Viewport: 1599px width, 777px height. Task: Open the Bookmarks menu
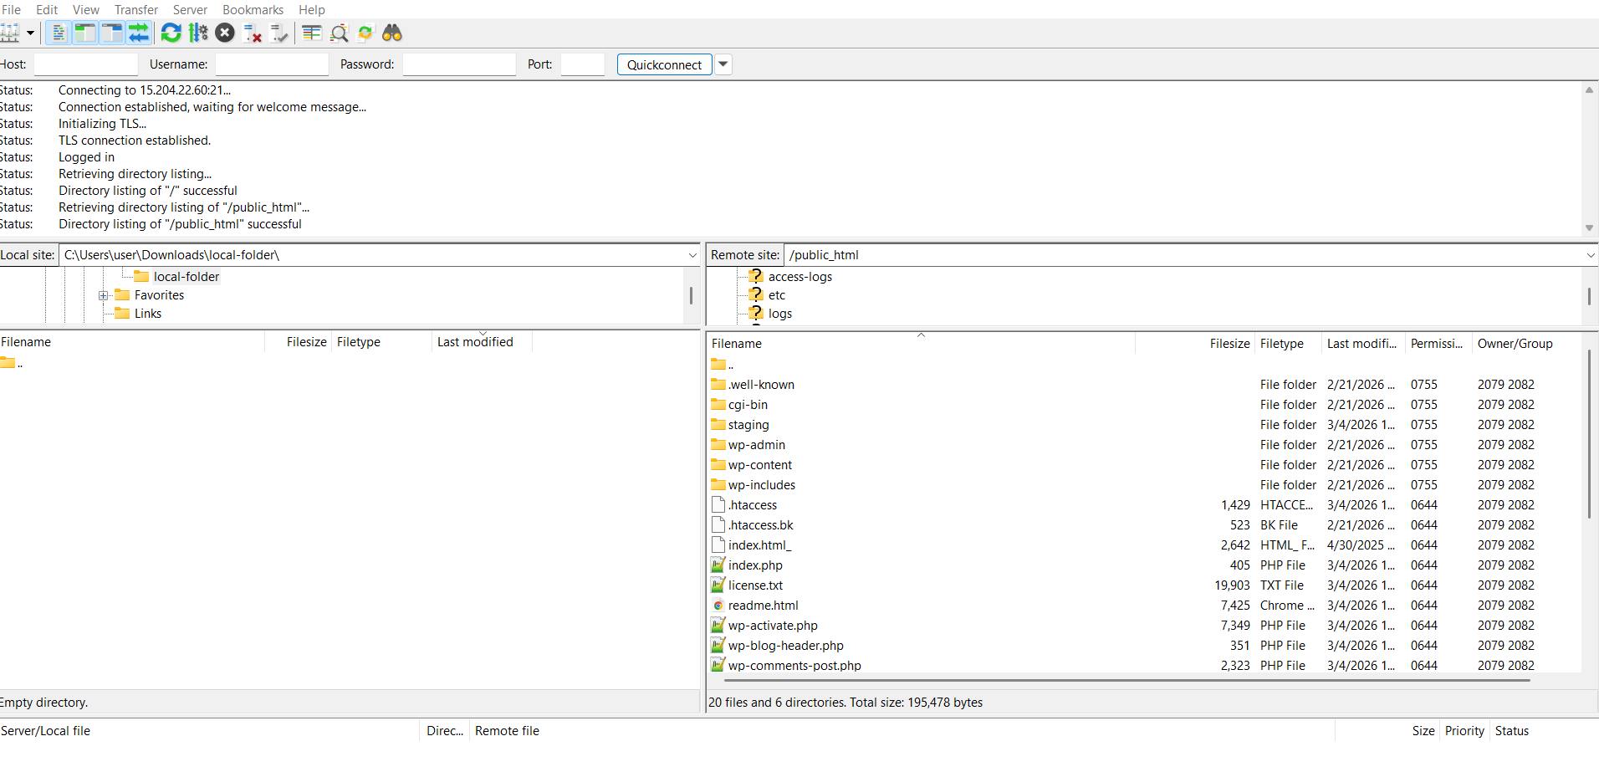click(253, 9)
